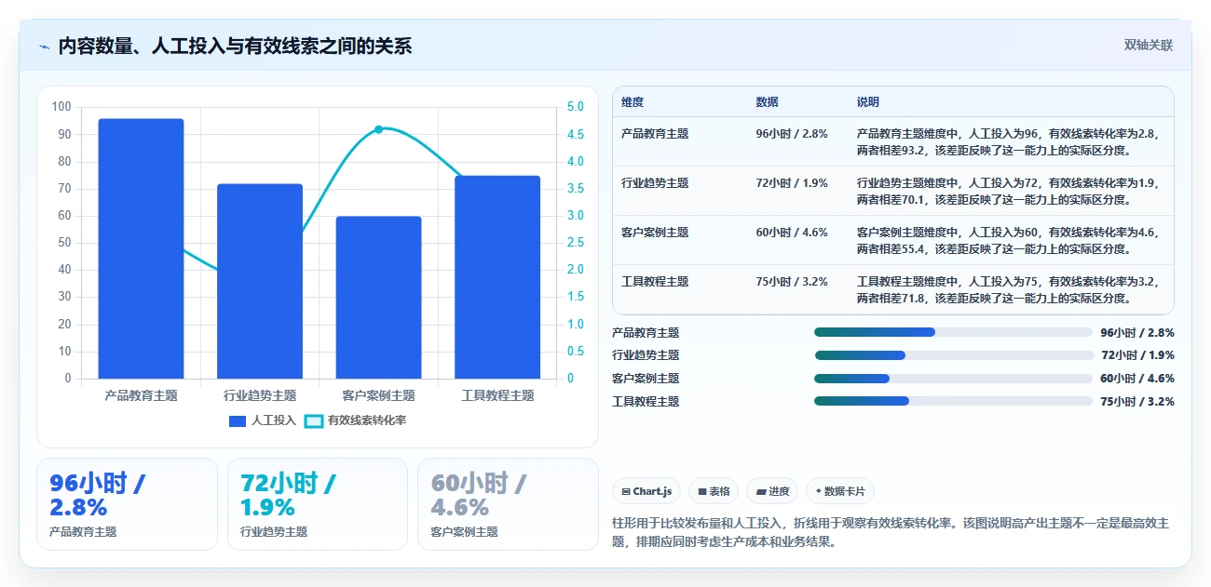Click the 维度 table column header
Viewport: 1211px width, 587px height.
pyautogui.click(x=633, y=102)
